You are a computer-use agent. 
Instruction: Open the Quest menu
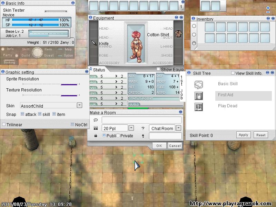coord(49,56)
